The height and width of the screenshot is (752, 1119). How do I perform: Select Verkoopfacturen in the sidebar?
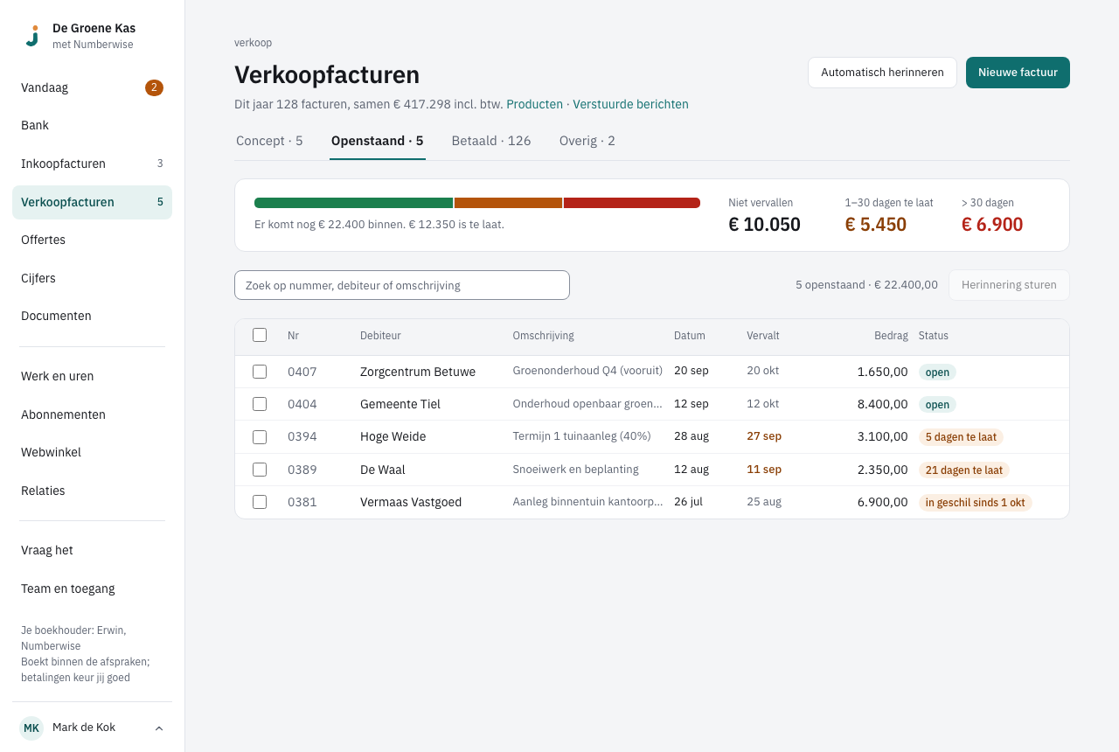[92, 202]
